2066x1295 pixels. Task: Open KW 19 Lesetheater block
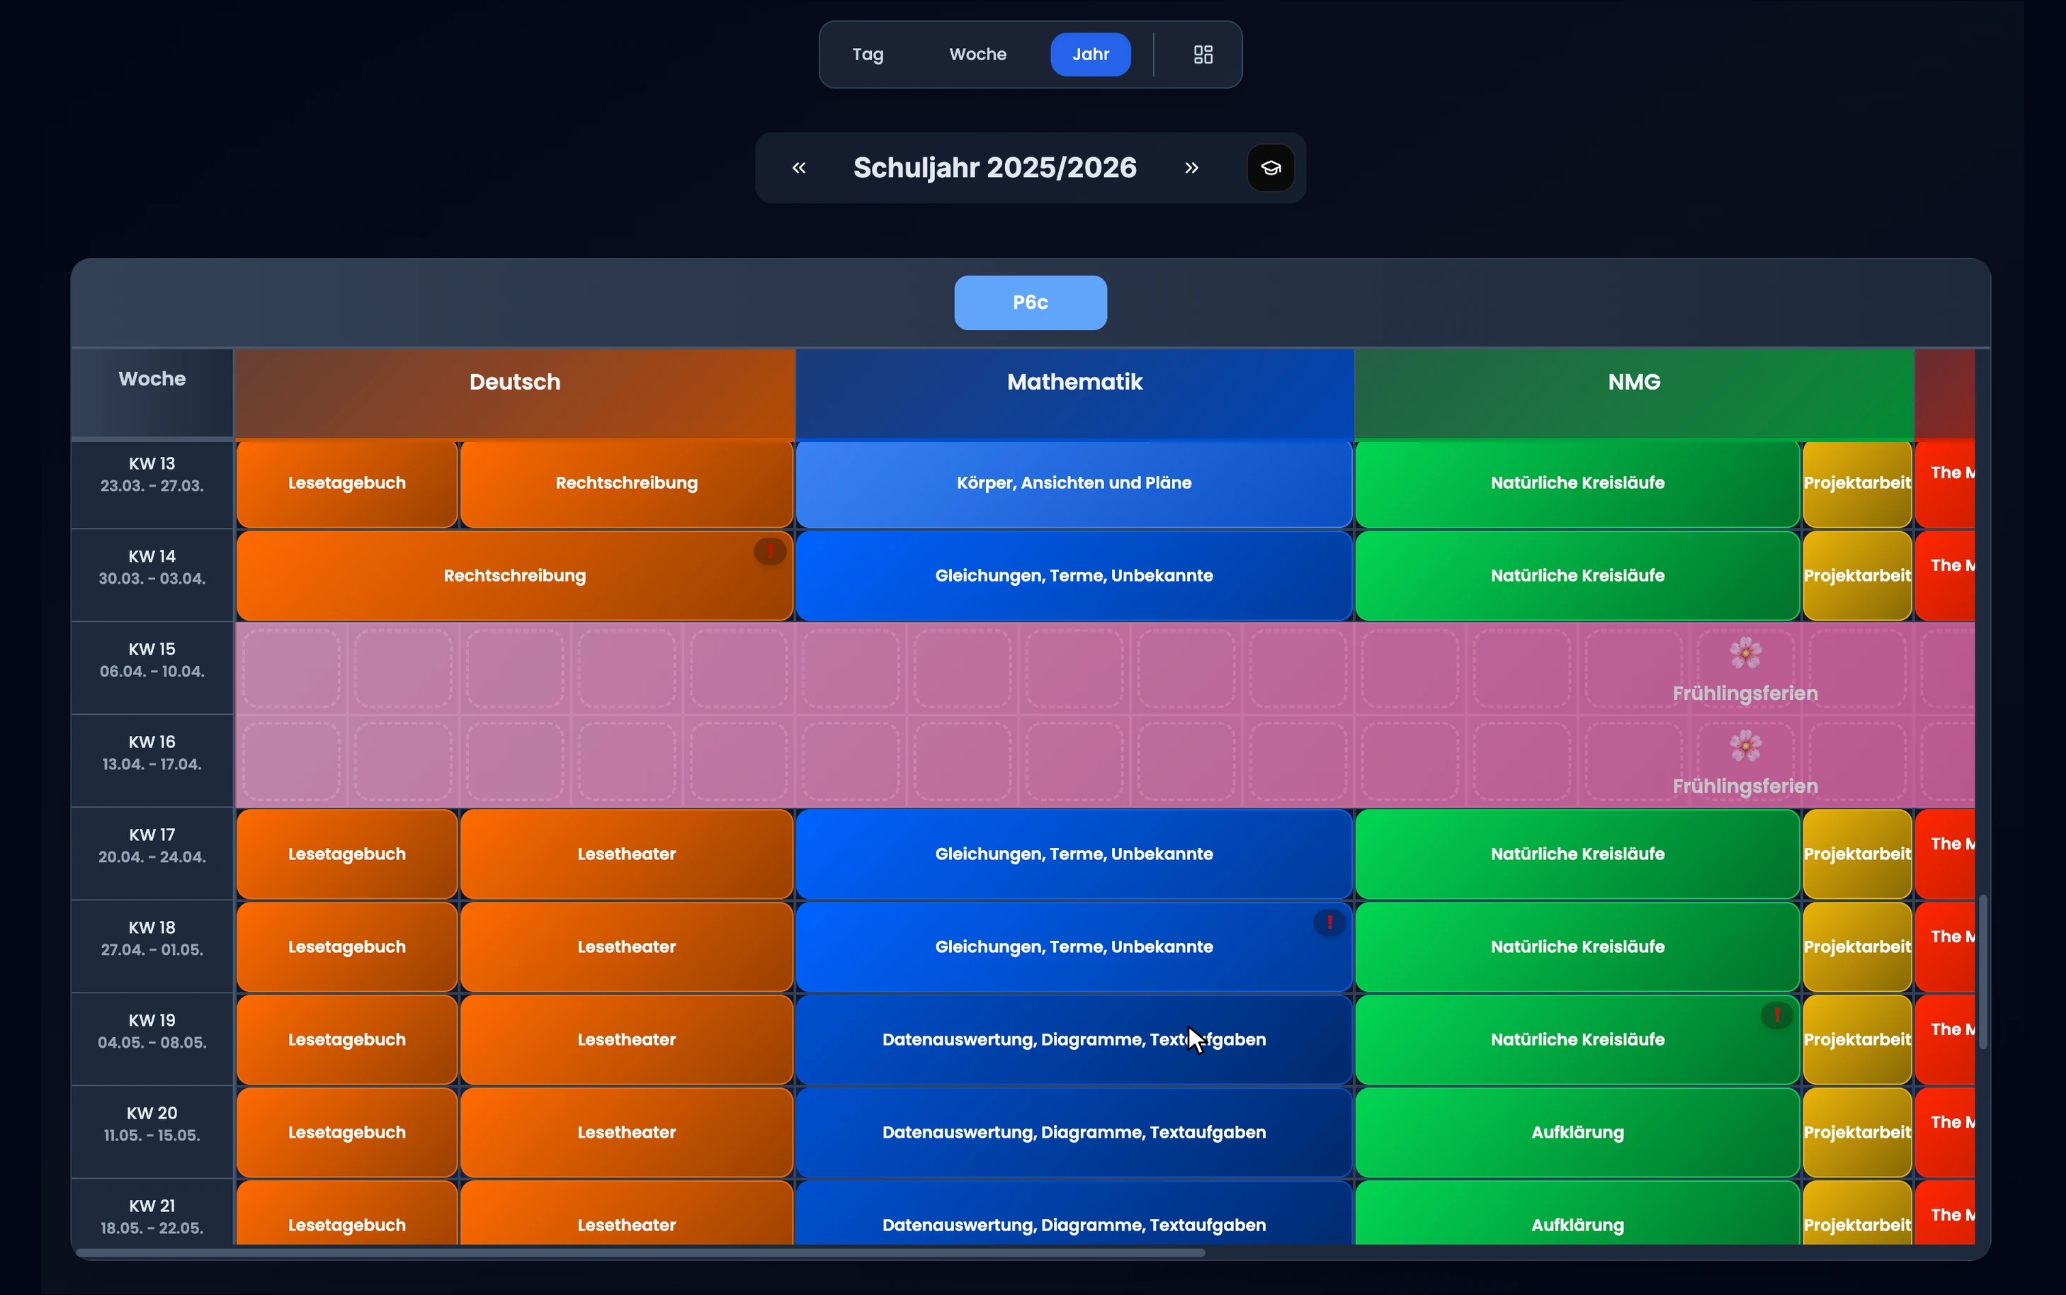point(627,1040)
